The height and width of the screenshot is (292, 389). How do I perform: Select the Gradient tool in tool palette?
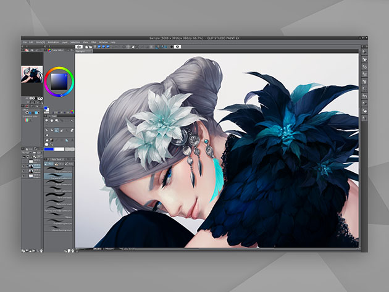pyautogui.click(x=52, y=140)
